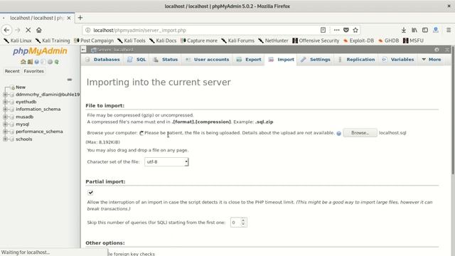This screenshot has height=256, width=455.
Task: Open Firefox hamburger menu
Action: 449,30
